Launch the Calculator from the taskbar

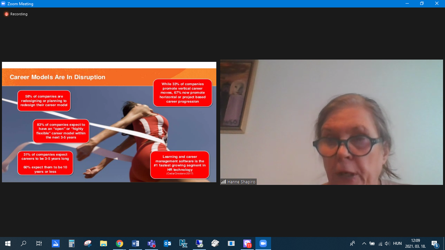pos(72,243)
